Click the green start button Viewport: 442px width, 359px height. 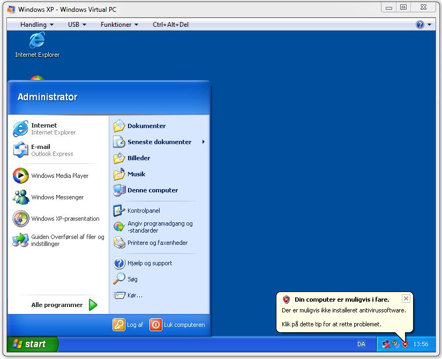[31, 344]
